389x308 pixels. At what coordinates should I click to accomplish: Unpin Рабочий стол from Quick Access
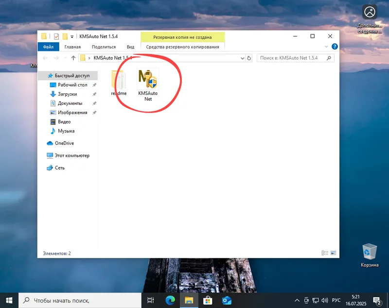[95, 85]
